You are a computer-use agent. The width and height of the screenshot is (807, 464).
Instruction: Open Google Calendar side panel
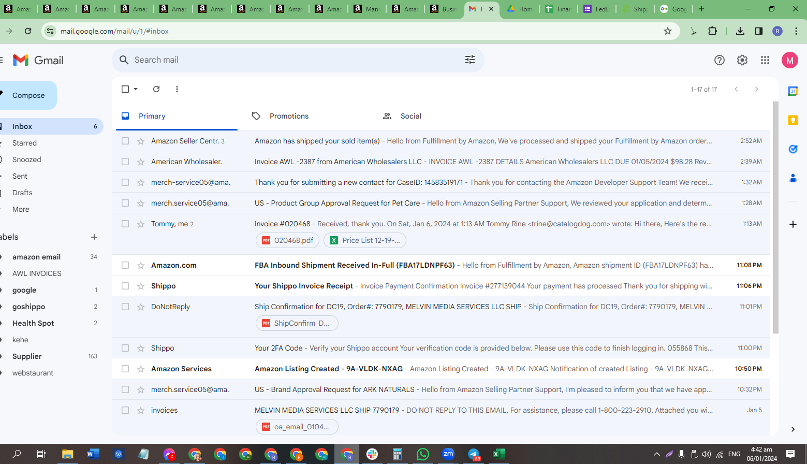click(x=793, y=91)
